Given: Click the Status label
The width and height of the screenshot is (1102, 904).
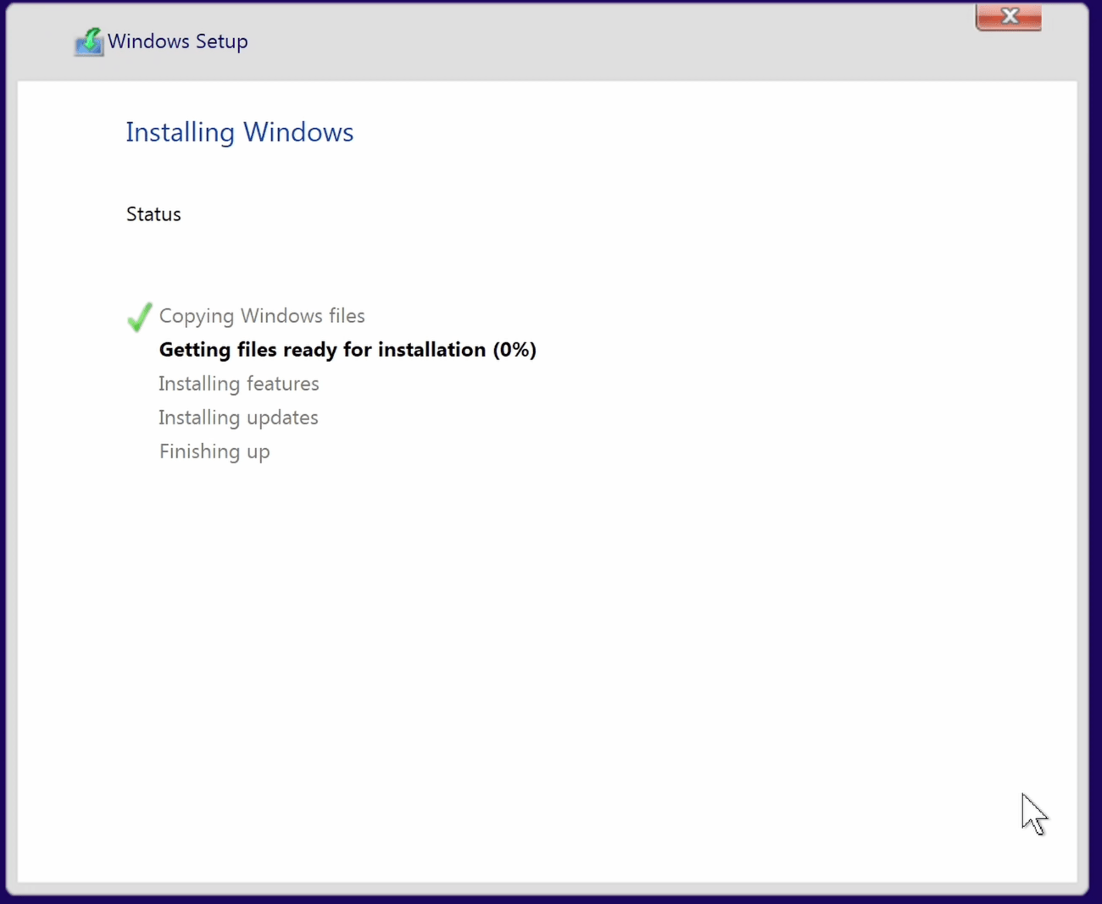Looking at the screenshot, I should click(153, 214).
